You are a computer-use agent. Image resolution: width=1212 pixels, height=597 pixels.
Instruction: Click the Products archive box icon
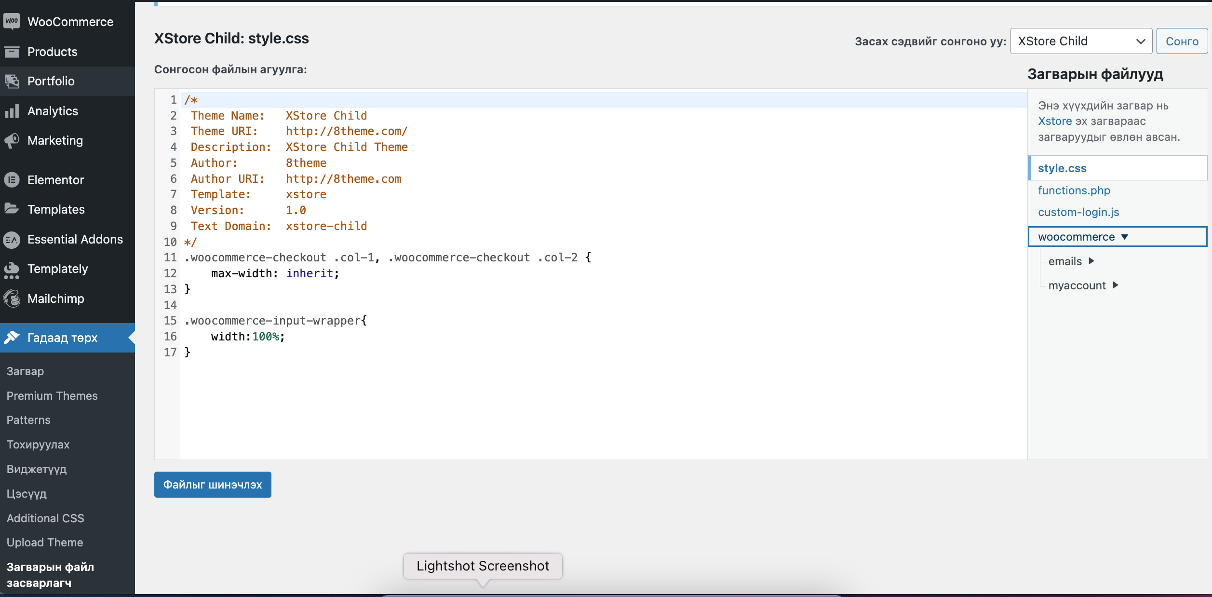tap(12, 52)
